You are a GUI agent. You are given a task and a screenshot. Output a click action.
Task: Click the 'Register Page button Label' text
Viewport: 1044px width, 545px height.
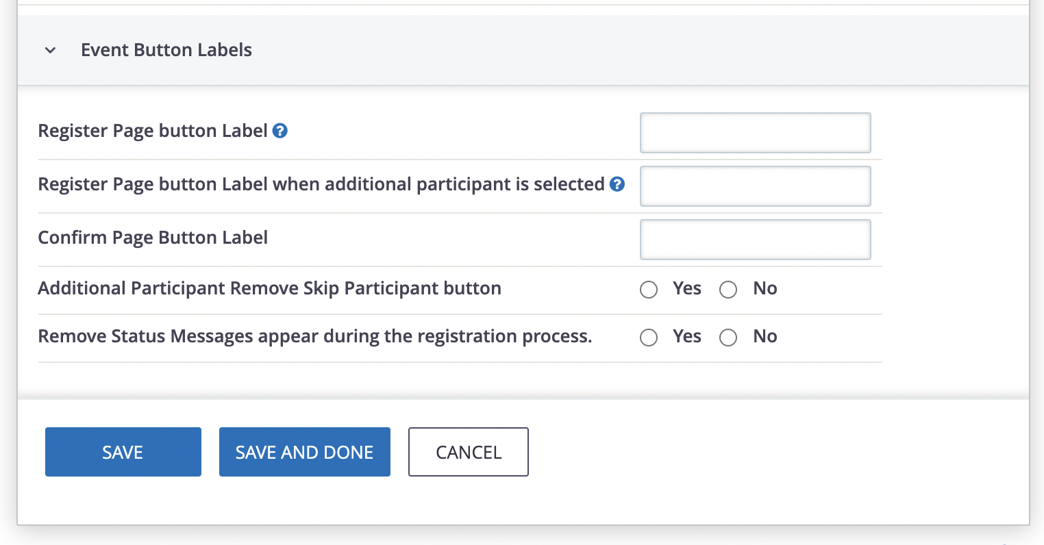click(153, 131)
